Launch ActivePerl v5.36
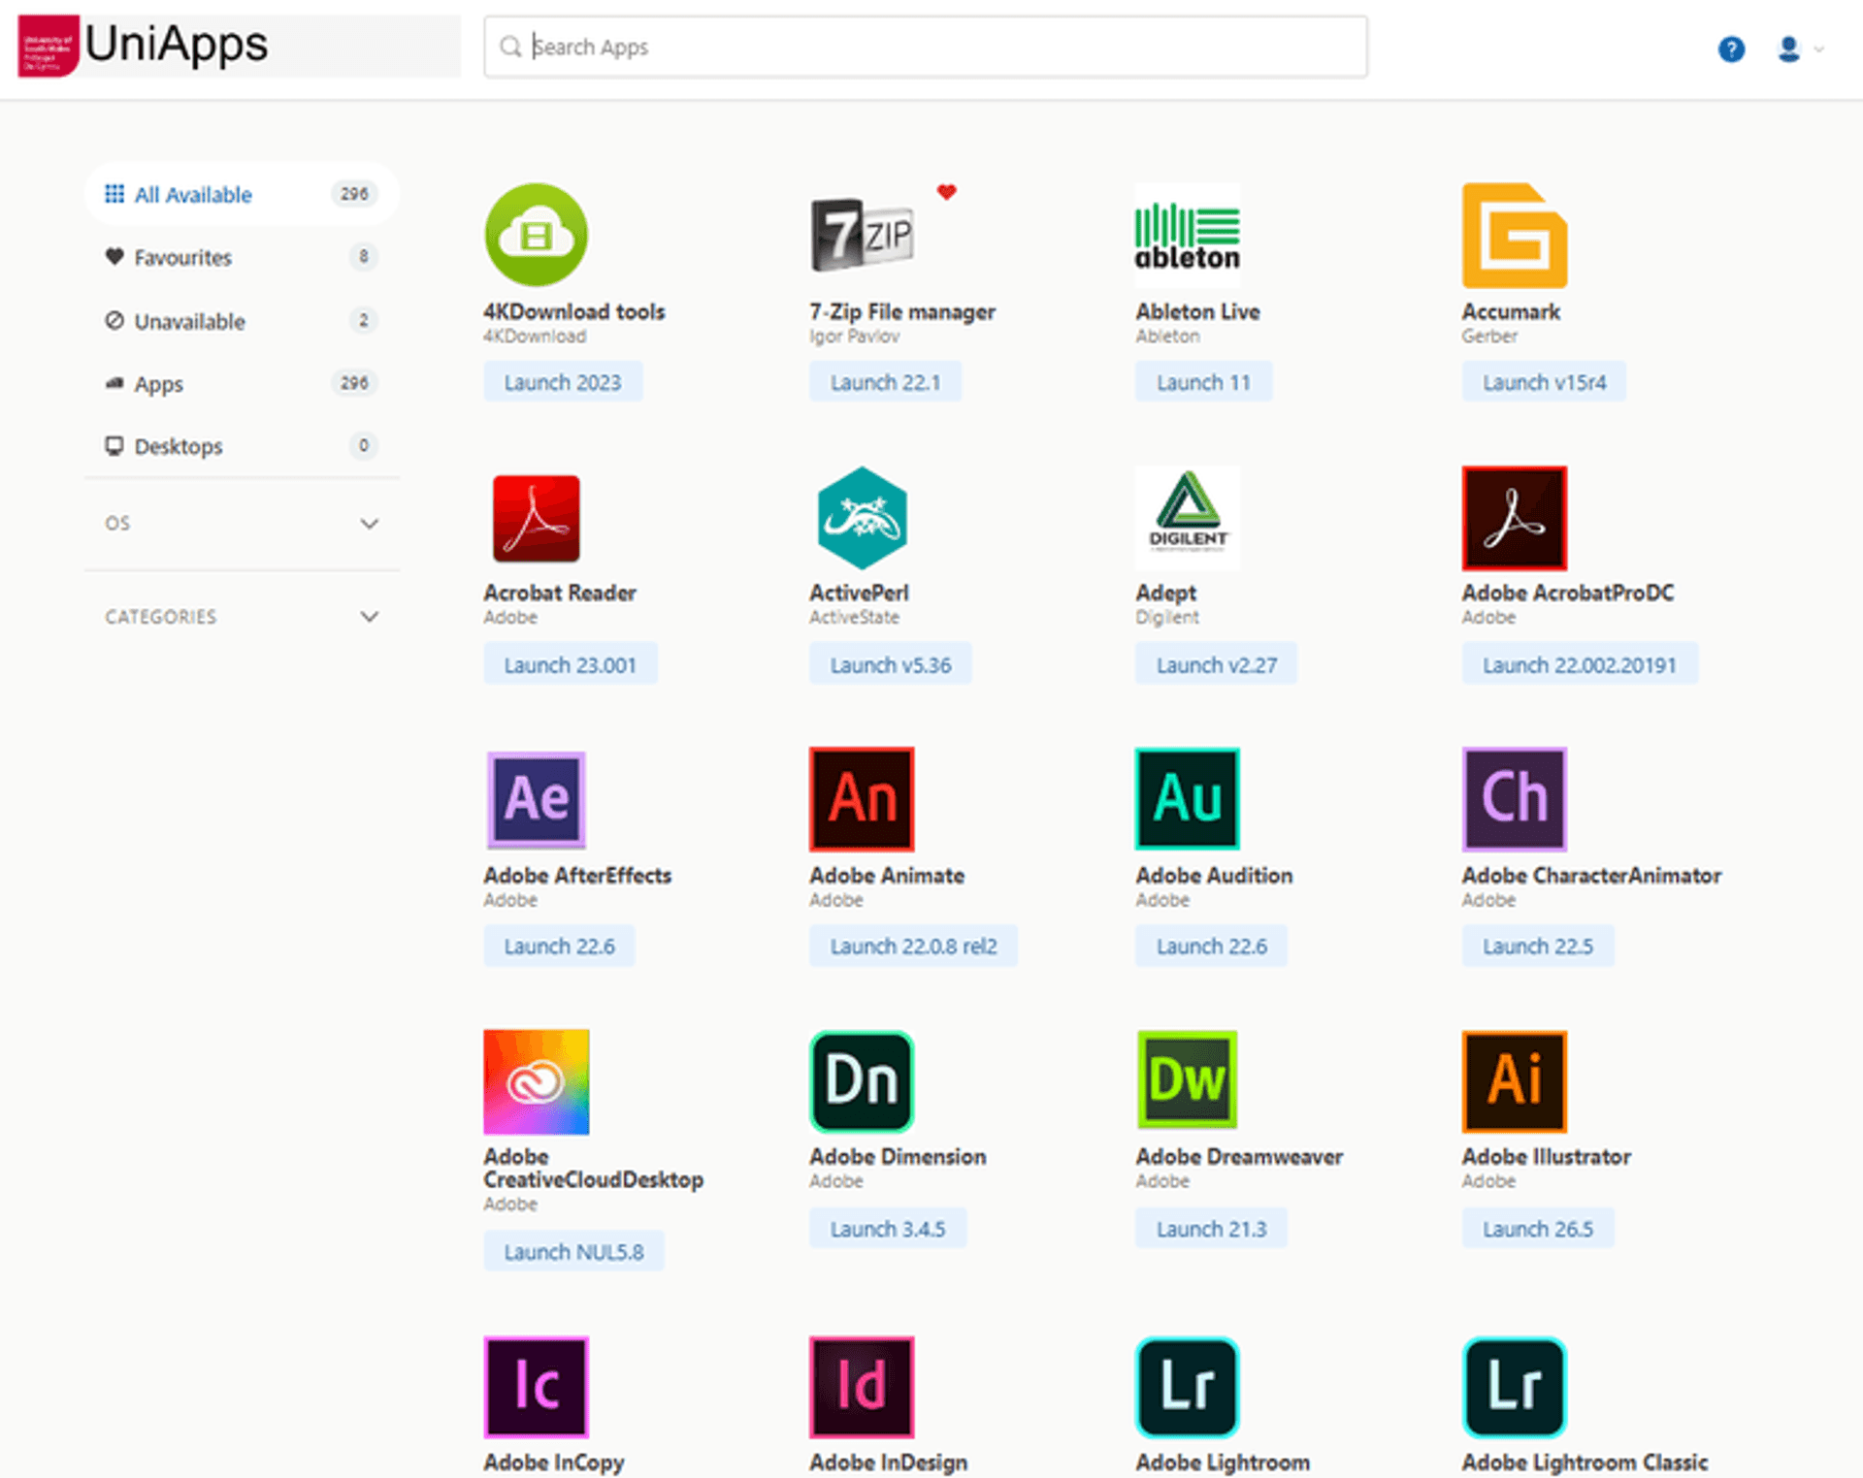Viewport: 1863px width, 1478px height. (x=890, y=665)
